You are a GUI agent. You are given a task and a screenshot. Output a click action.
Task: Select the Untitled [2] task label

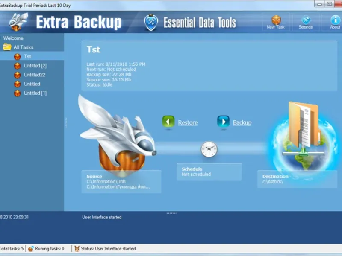point(35,66)
